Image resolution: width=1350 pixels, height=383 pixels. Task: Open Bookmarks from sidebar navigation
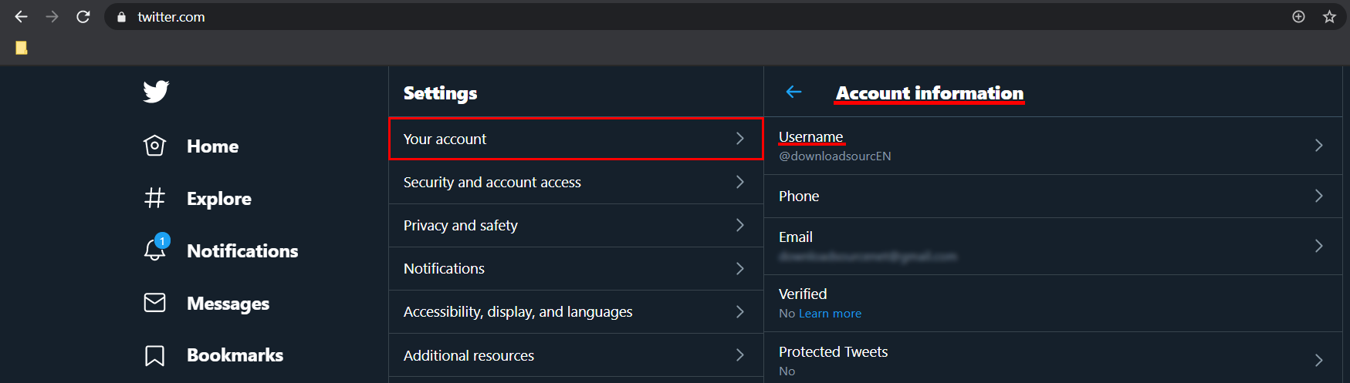pyautogui.click(x=235, y=355)
